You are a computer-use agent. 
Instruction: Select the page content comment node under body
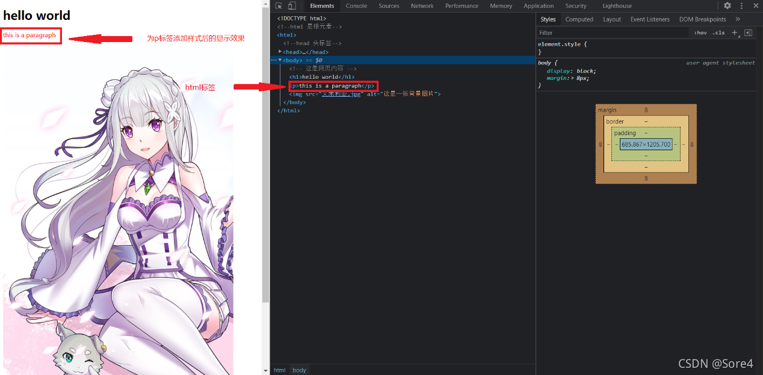coord(323,69)
